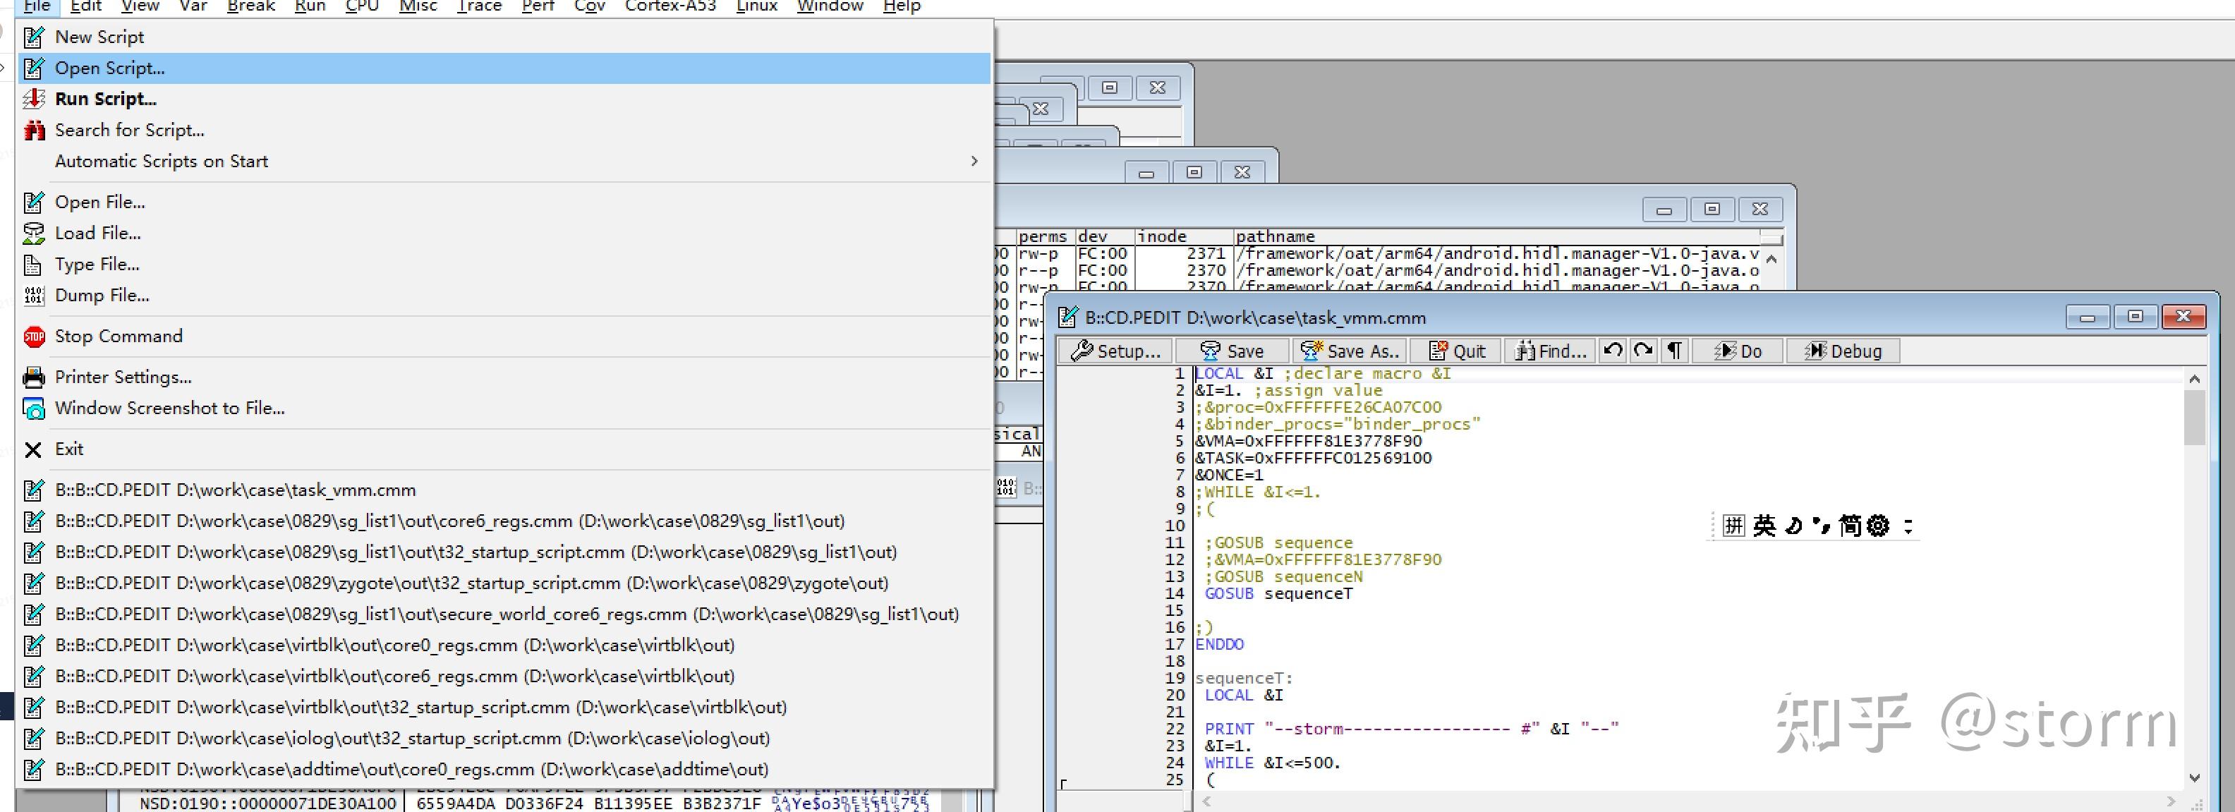Choose Run Script menu entry

106,99
